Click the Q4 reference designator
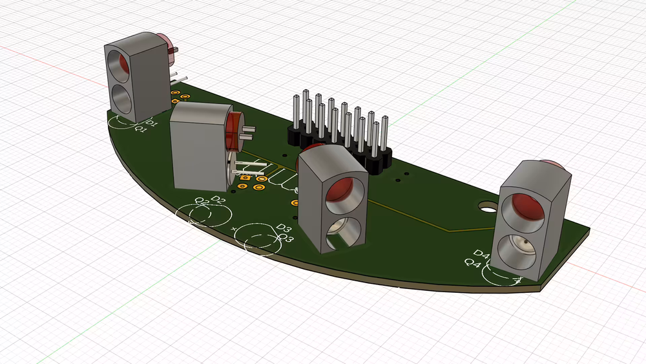Image resolution: width=646 pixels, height=364 pixels. tap(472, 263)
